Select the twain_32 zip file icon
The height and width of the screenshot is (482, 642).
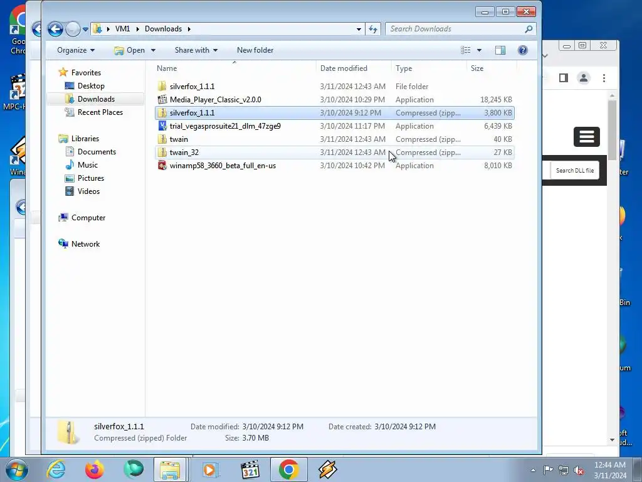point(162,152)
